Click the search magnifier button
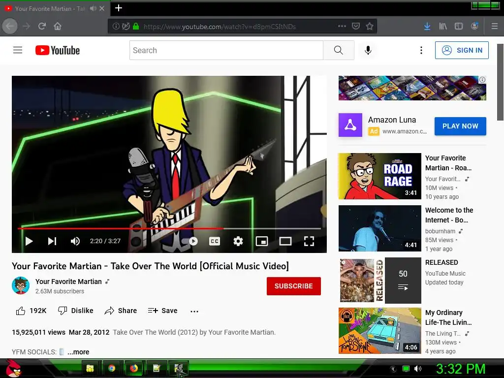 click(x=339, y=50)
